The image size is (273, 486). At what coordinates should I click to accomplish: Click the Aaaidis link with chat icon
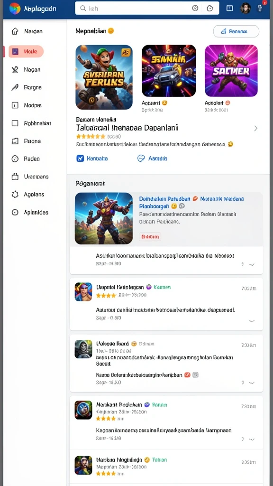point(152,159)
